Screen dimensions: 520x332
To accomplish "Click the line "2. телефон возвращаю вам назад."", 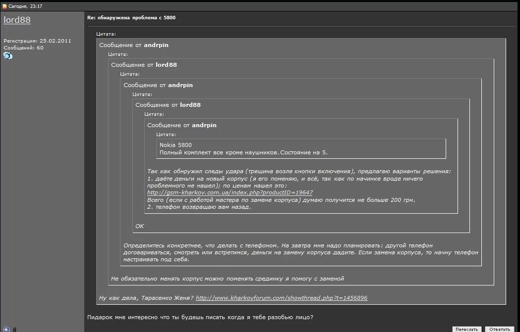I will coord(199,207).
